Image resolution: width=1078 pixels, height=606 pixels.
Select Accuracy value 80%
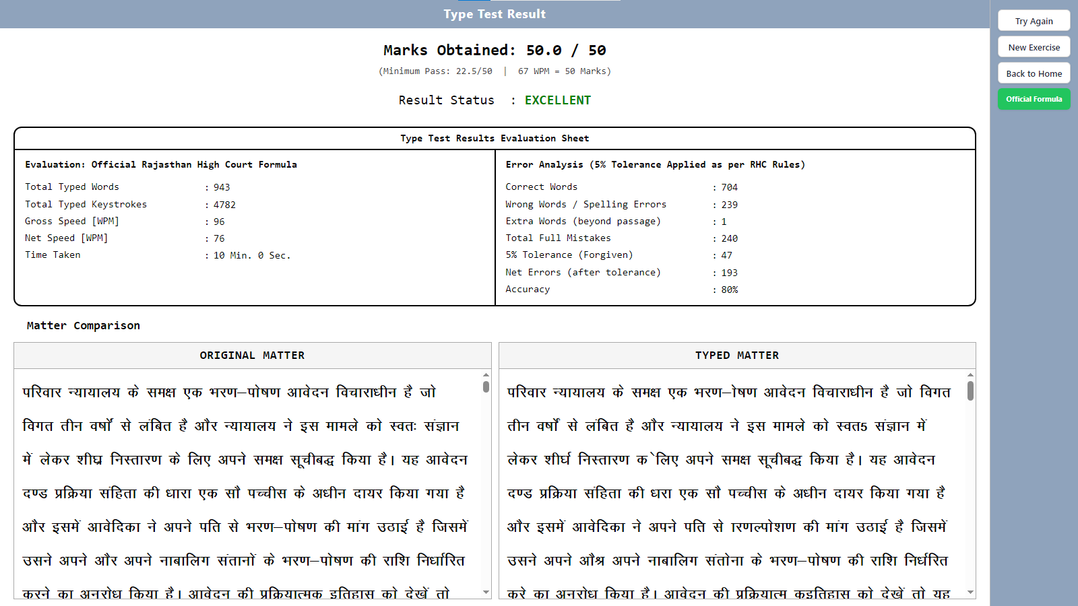729,290
